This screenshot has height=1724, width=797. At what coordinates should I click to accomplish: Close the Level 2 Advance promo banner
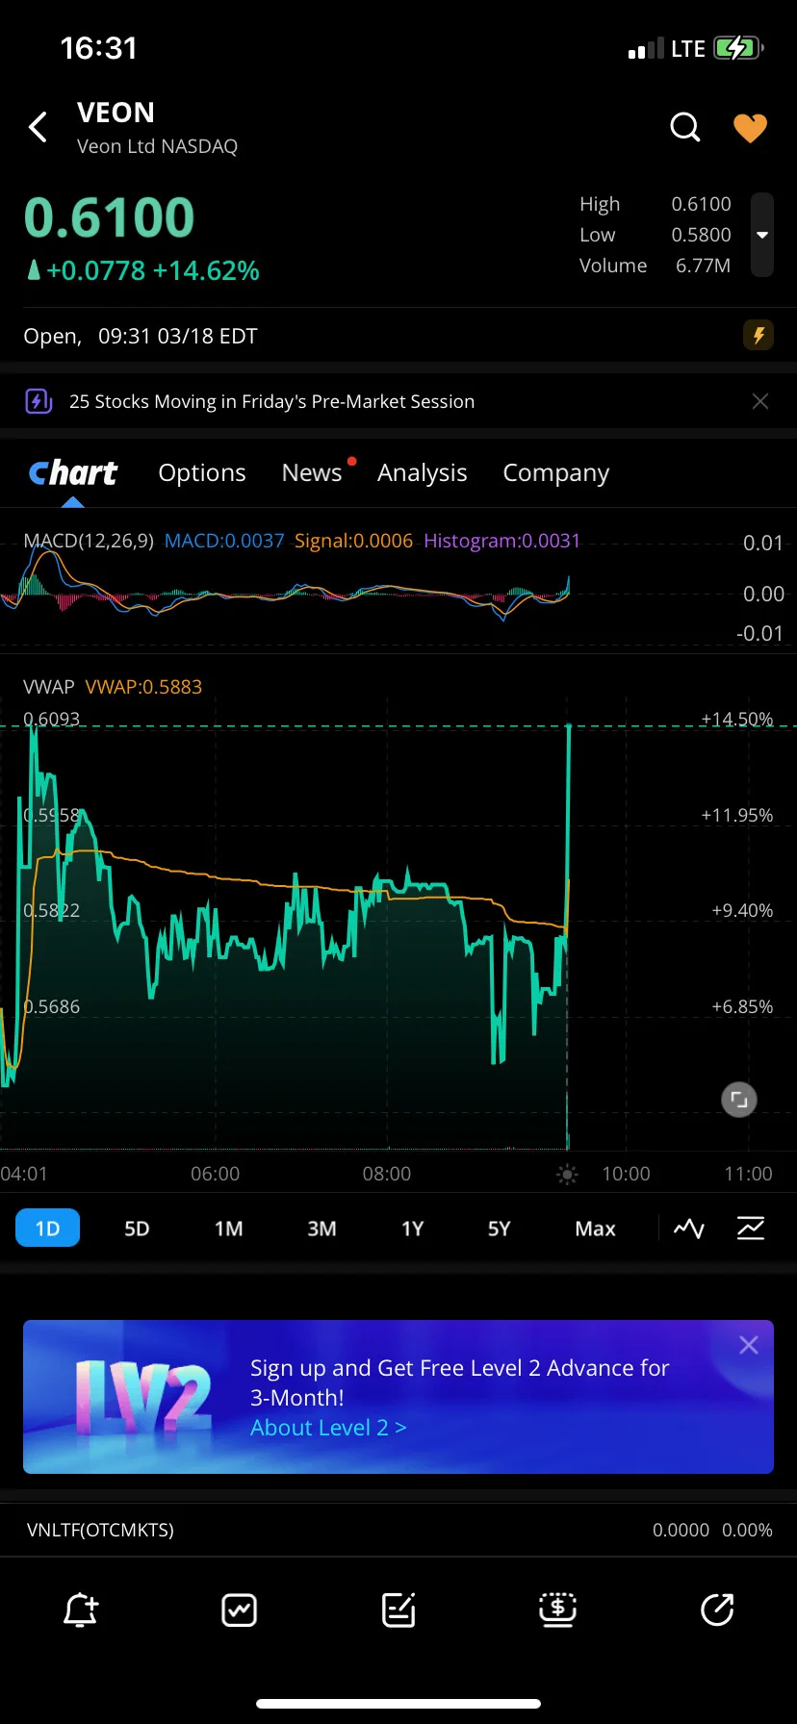[x=749, y=1345]
